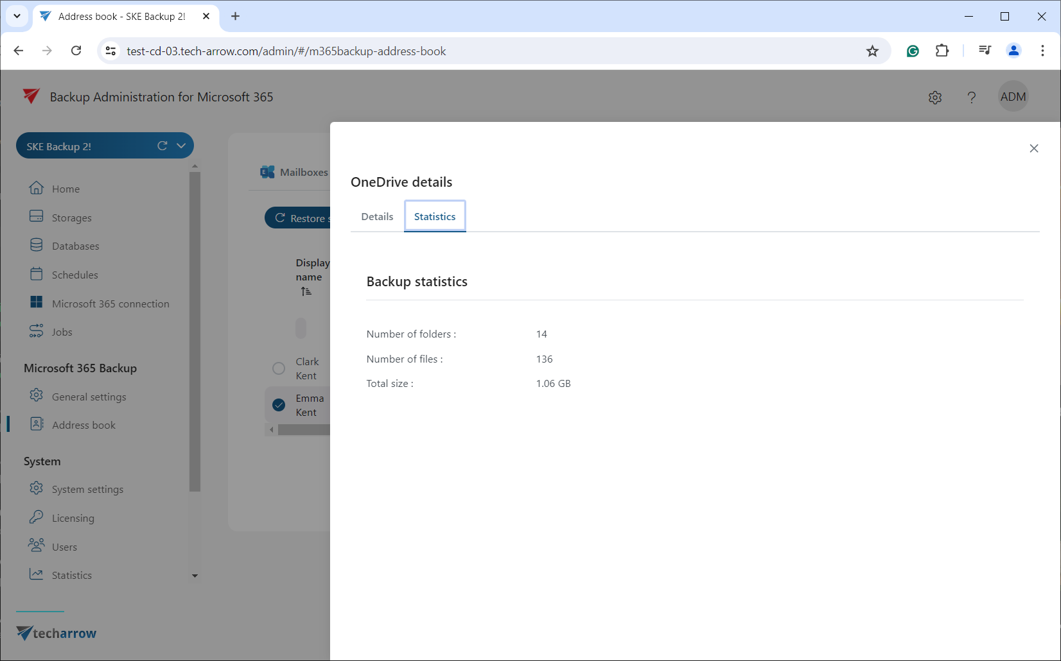Expand the SKE Backup 2! tenant dropdown
This screenshot has height=661, width=1061.
(181, 146)
